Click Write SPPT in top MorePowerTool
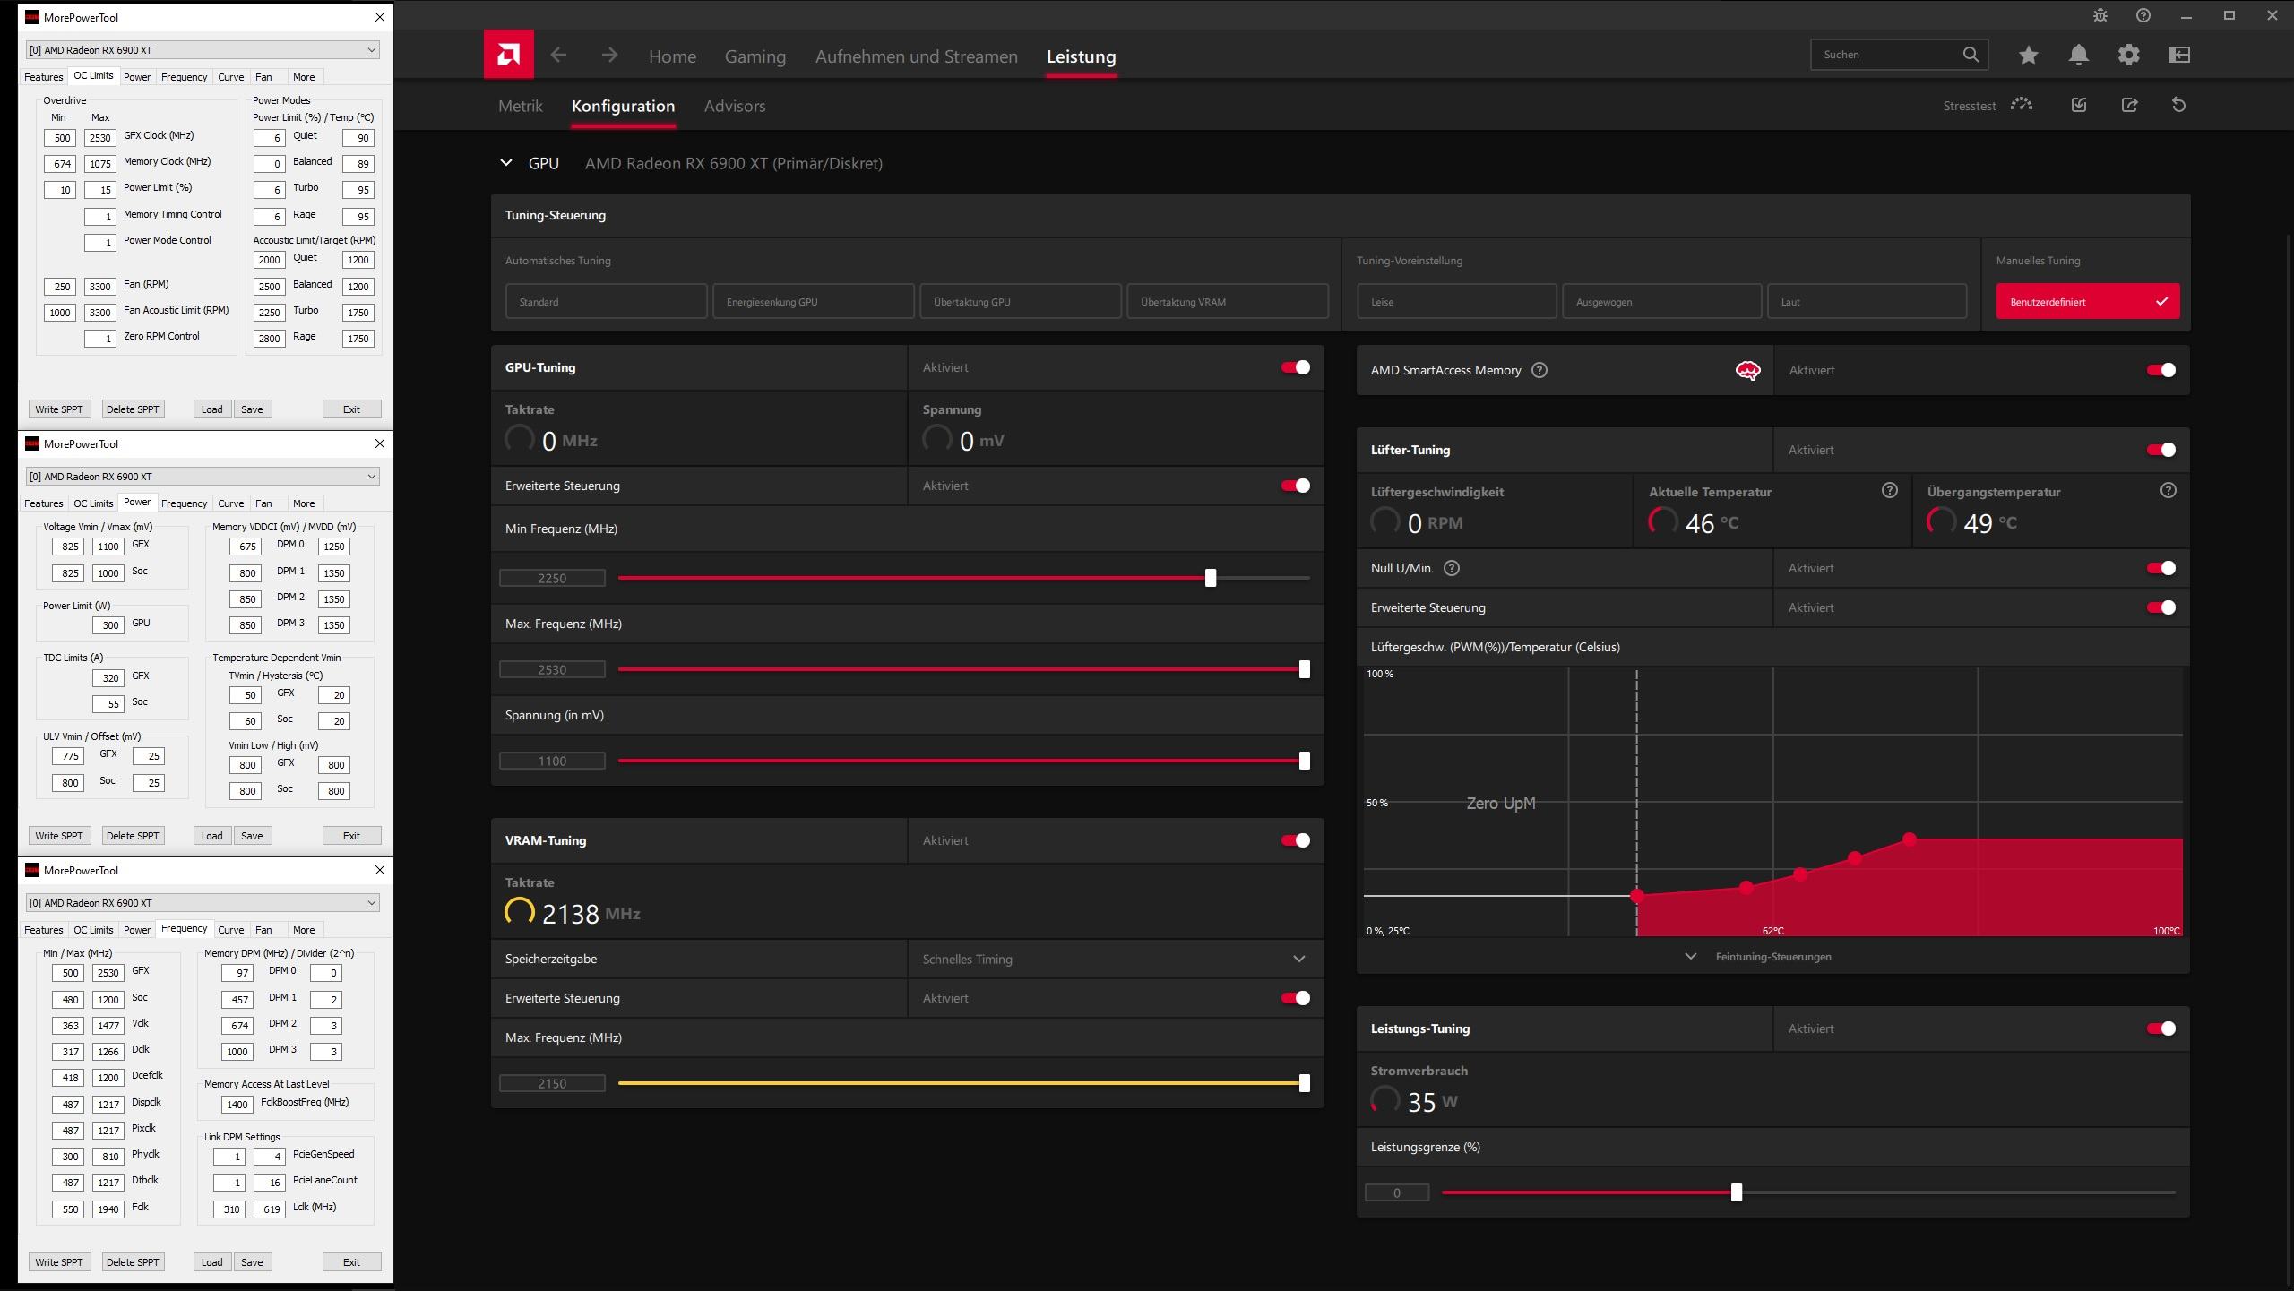The image size is (2294, 1291). (x=58, y=409)
